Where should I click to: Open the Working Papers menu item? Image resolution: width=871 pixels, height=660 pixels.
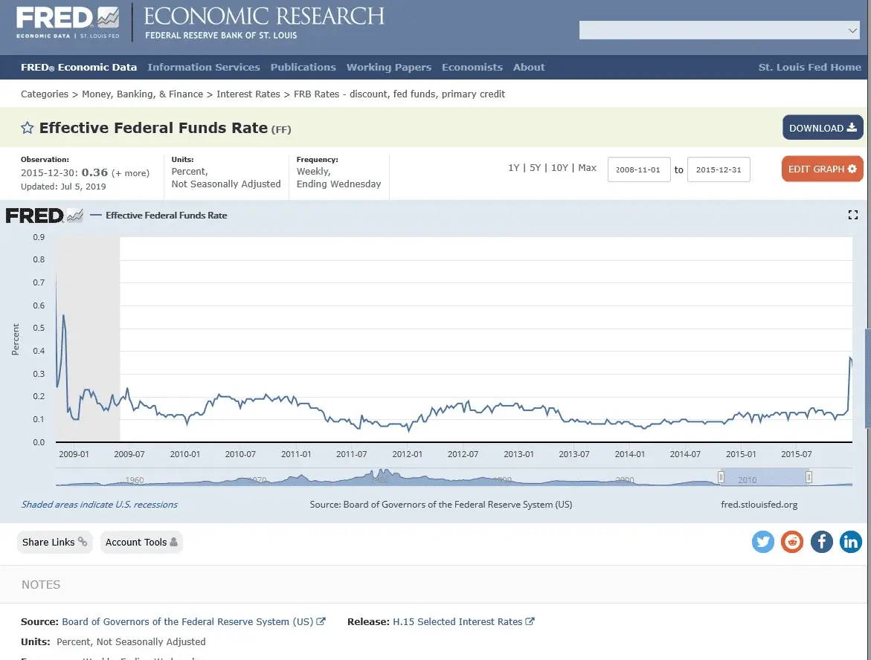[388, 67]
